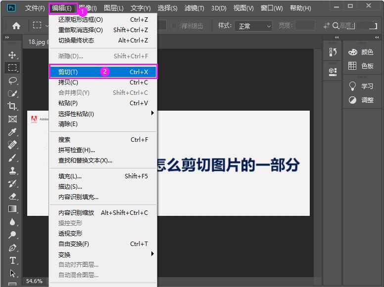Open the 3D menu
Image resolution: width=384 pixels, height=287 pixels.
(x=219, y=8)
